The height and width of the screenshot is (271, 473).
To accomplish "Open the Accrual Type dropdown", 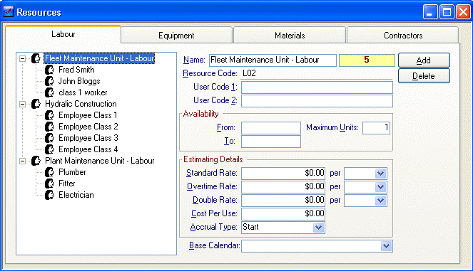I will [x=319, y=228].
